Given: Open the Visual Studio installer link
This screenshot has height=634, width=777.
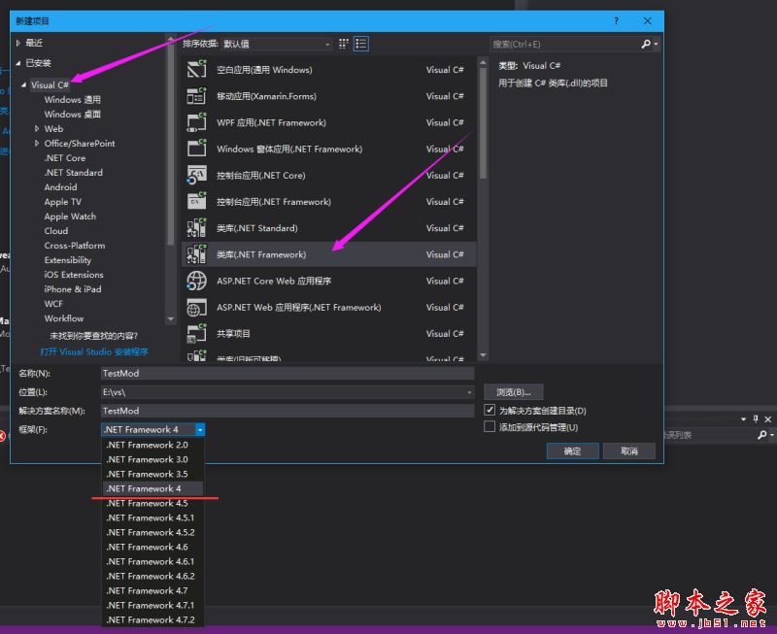Looking at the screenshot, I should pos(93,351).
